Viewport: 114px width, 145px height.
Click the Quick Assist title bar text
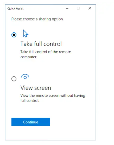tap(15, 9)
